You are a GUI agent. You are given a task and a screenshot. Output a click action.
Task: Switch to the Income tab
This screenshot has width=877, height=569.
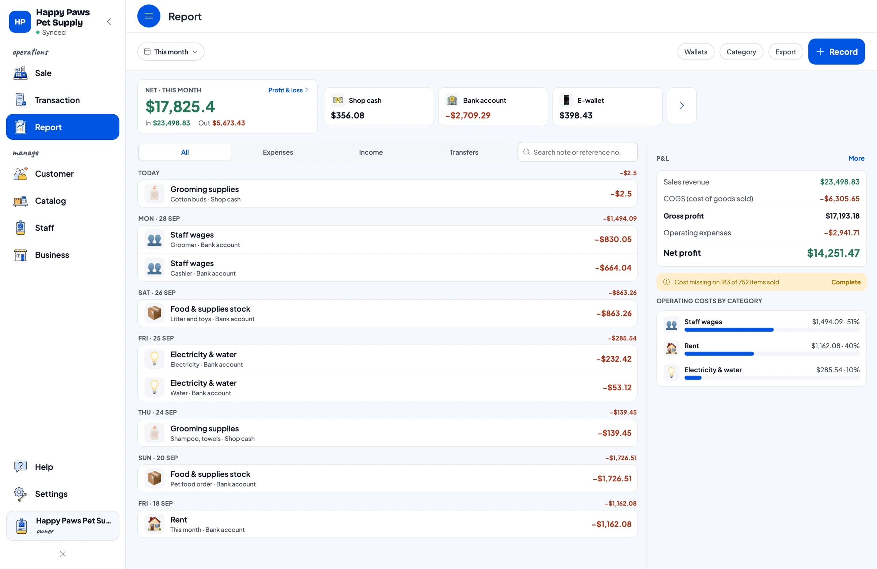pyautogui.click(x=371, y=152)
